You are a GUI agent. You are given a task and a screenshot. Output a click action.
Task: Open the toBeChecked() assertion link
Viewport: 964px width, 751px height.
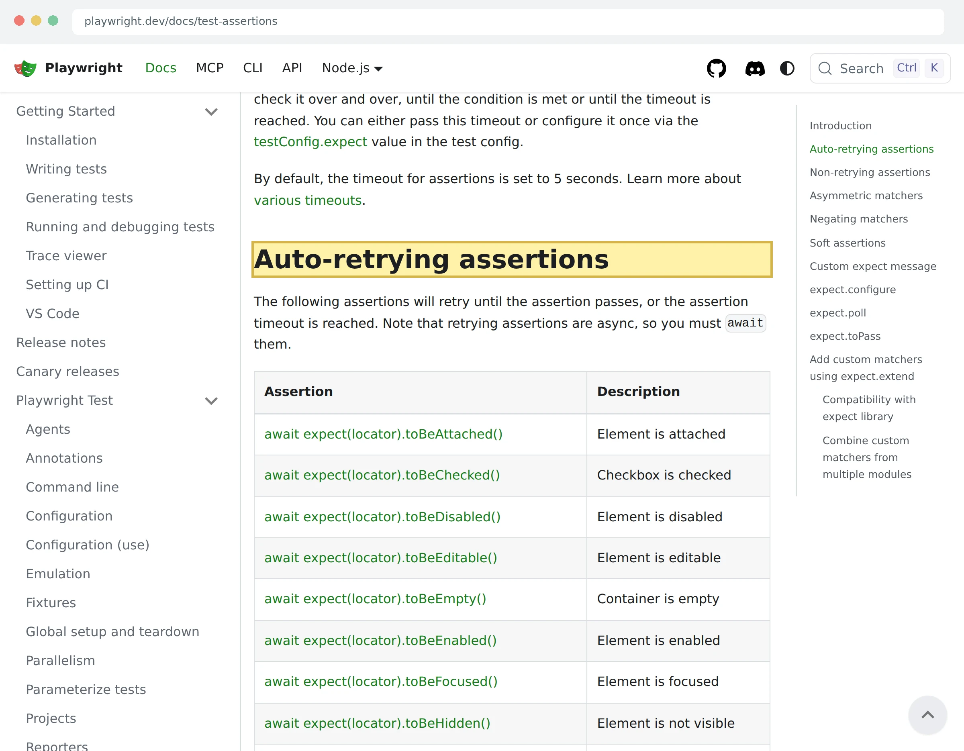point(382,475)
